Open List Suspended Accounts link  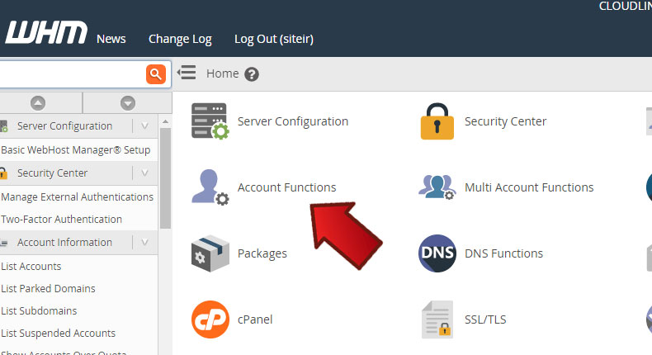click(x=58, y=334)
